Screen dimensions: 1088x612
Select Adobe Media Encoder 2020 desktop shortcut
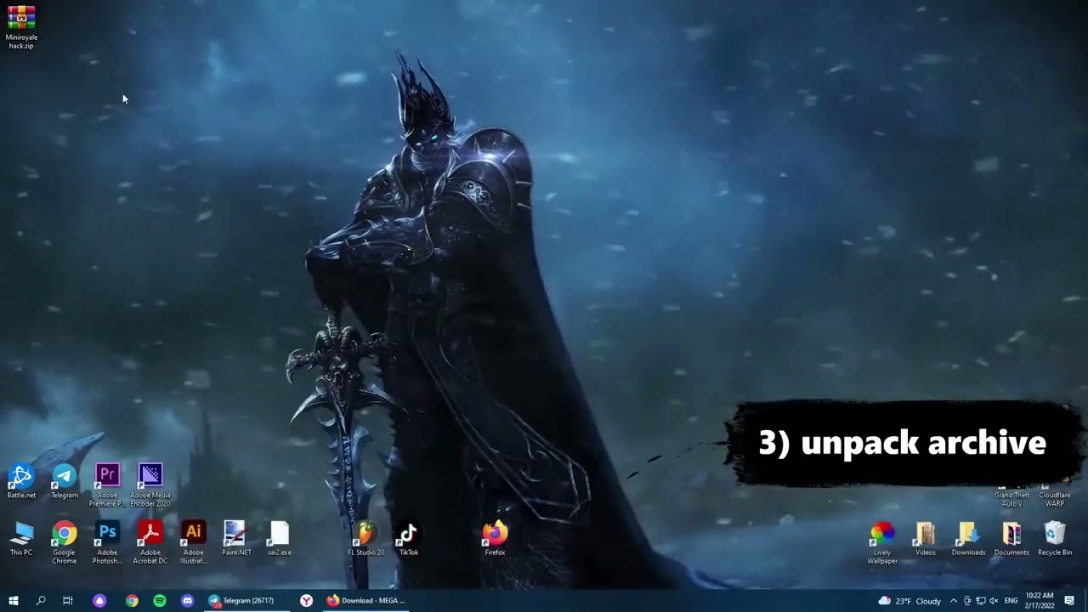[x=150, y=485]
